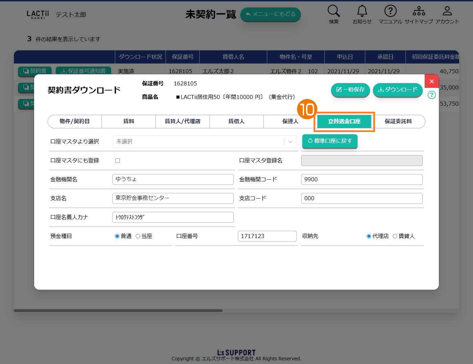
Task: Switch to the 物件/契約日 tab
Action: [x=75, y=122]
